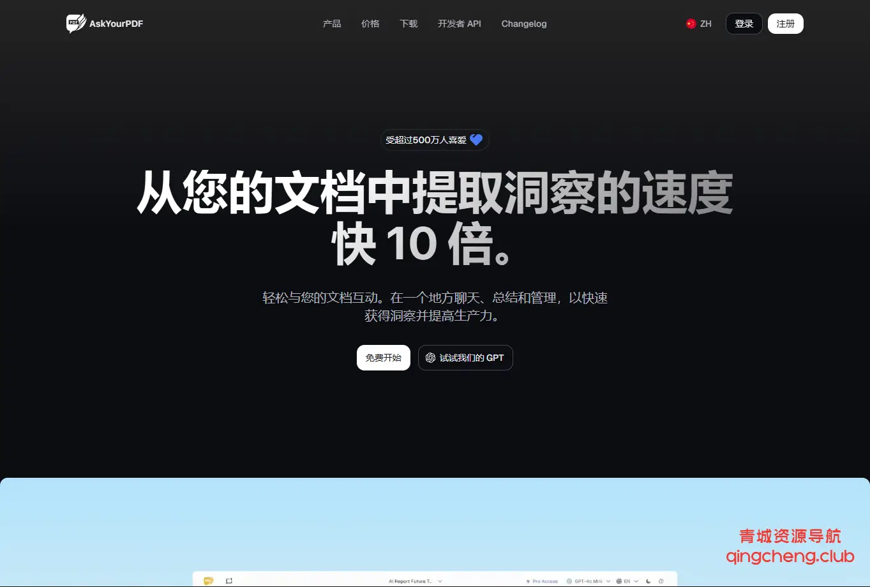The height and width of the screenshot is (587, 870).
Task: Click the China flag icon in the navbar
Action: 690,24
